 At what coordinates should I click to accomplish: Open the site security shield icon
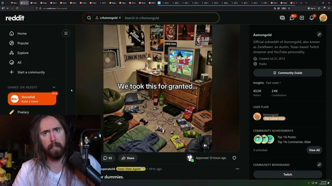click(37, 8)
